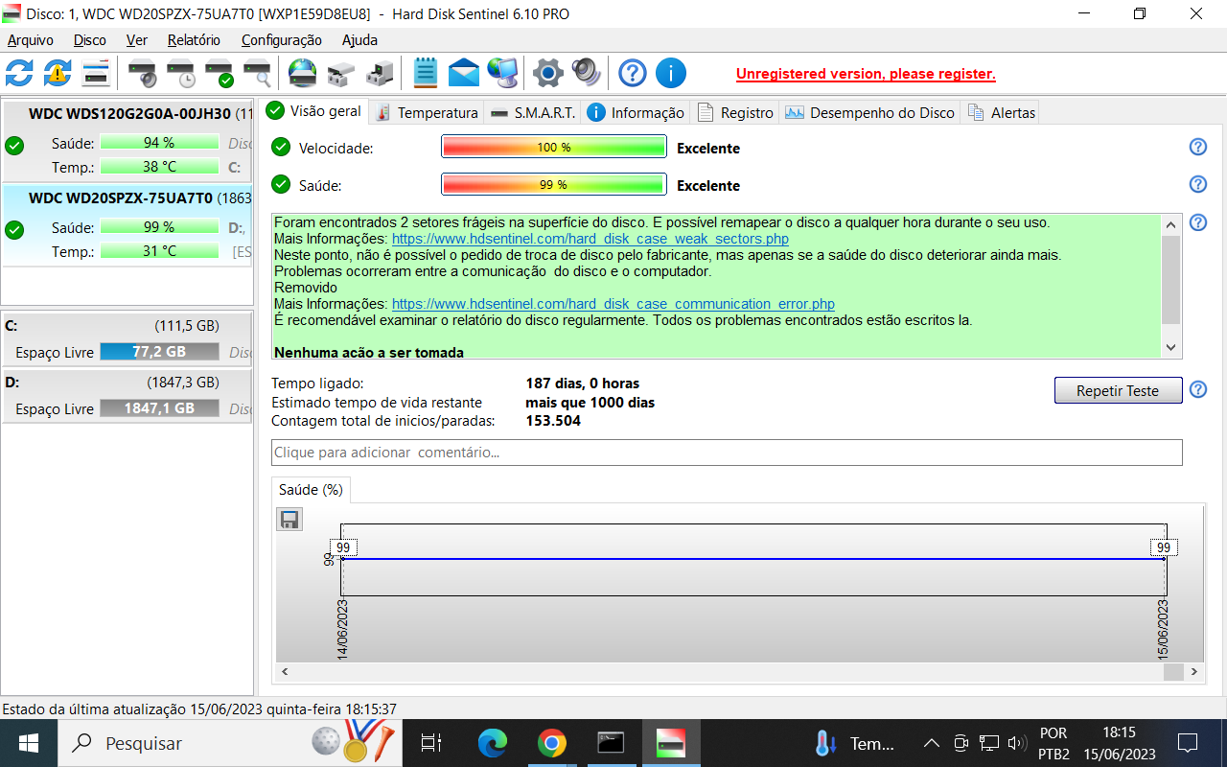Click the question mark help toolbar icon
Viewport: 1227px width, 767px height.
tap(633, 72)
